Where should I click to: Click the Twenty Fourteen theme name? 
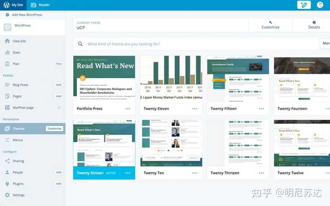click(292, 109)
